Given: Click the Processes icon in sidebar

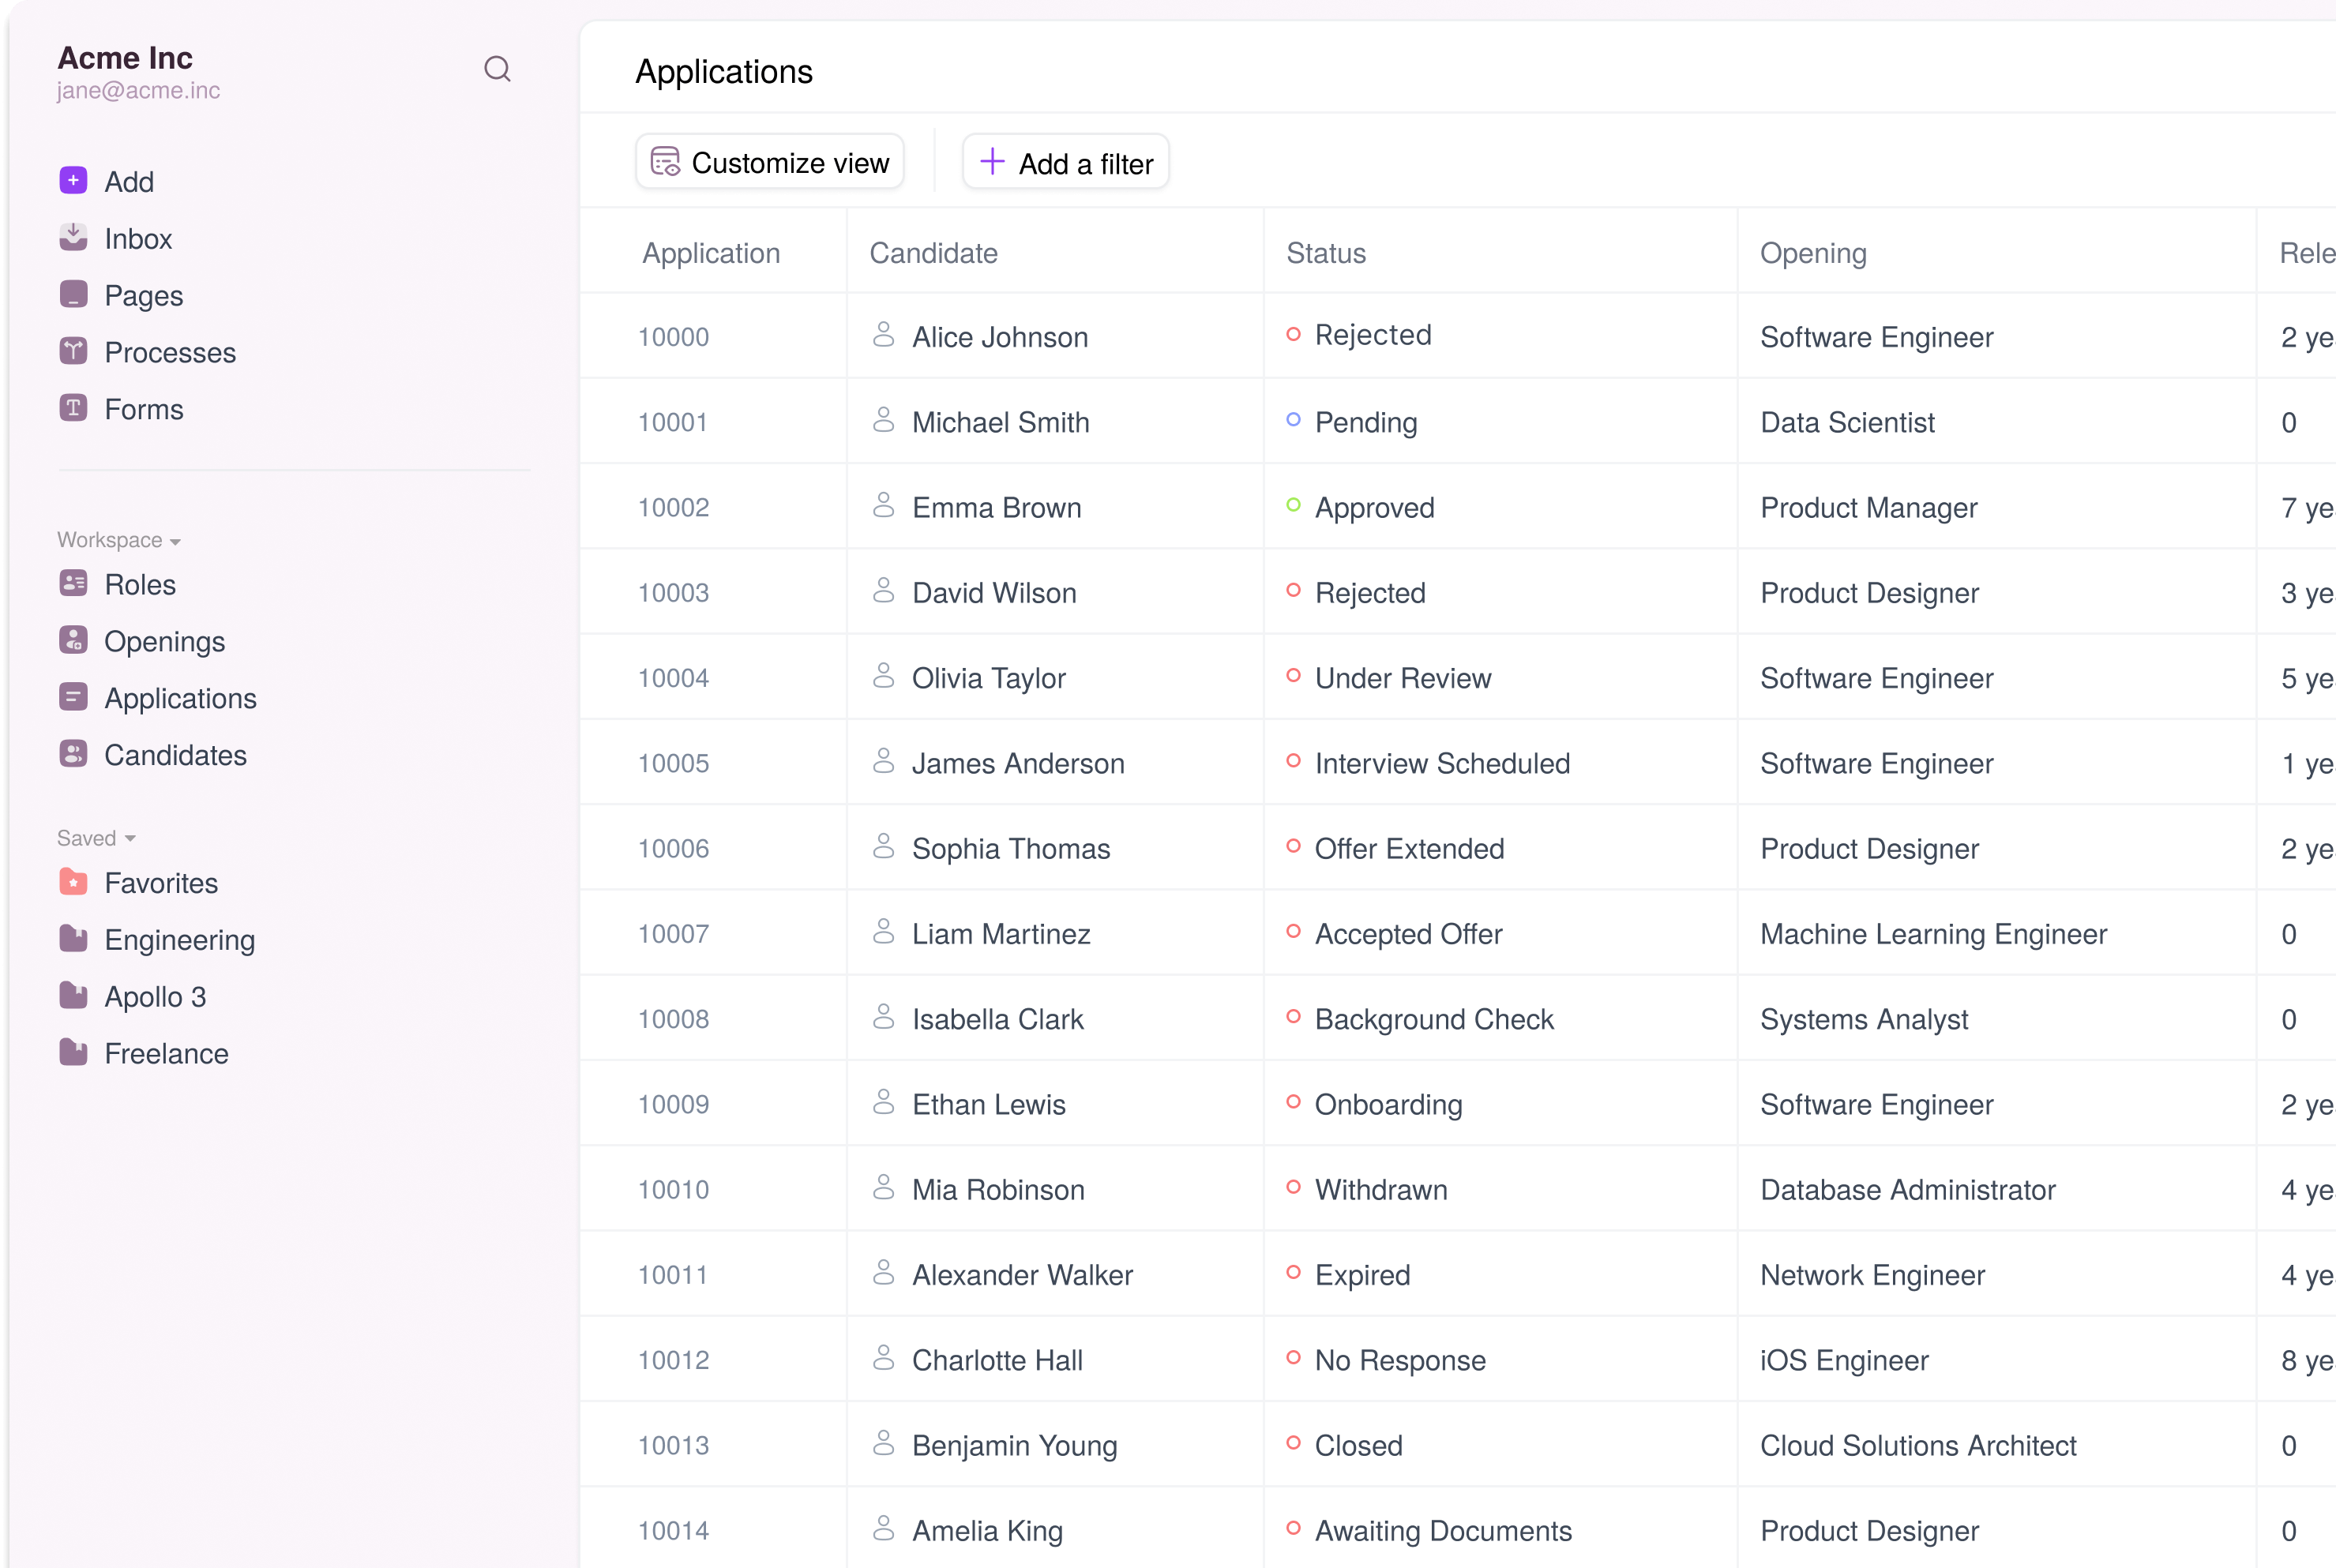Looking at the screenshot, I should pos(73,351).
